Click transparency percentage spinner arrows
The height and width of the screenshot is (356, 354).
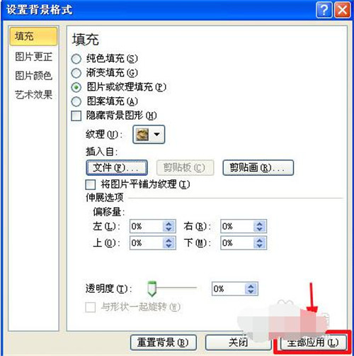(251, 289)
